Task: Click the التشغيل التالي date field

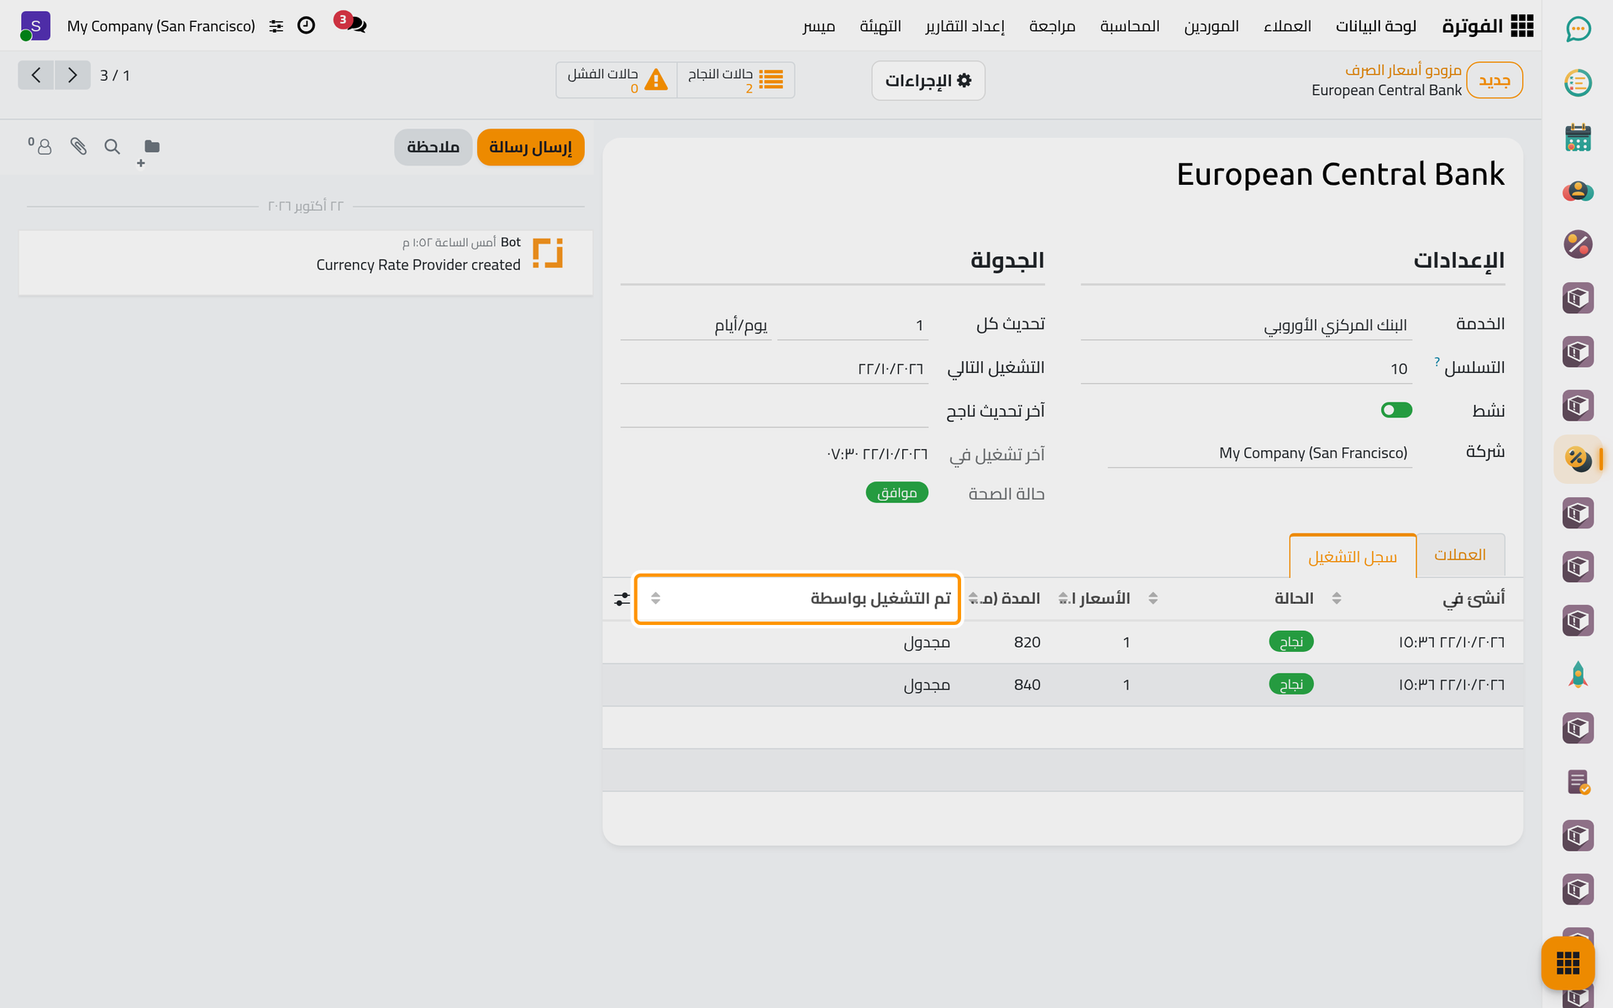Action: pos(775,369)
